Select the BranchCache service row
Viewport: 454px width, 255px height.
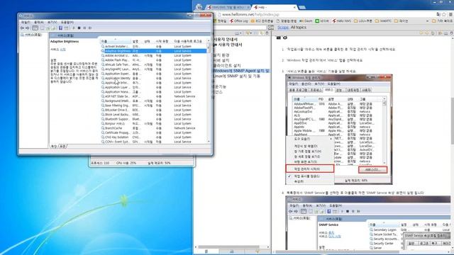tap(154, 128)
